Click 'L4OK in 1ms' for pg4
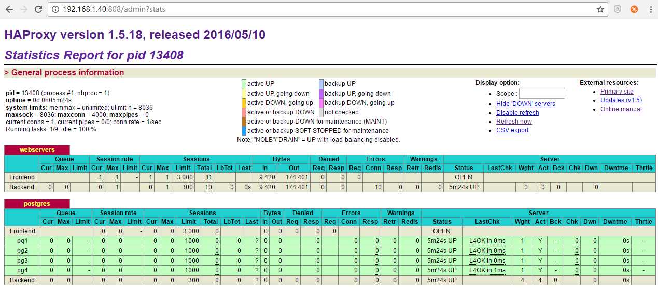658x288 pixels. click(487, 270)
